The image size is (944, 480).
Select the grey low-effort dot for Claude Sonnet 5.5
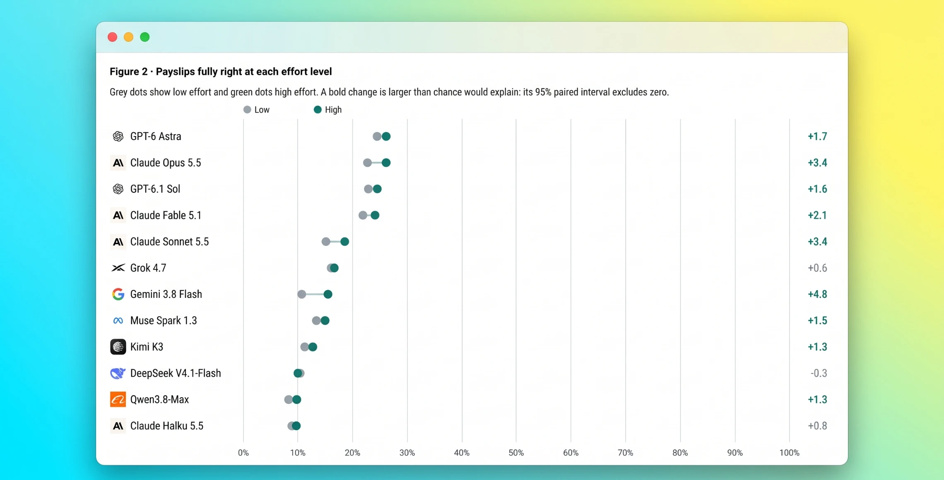[x=326, y=242]
